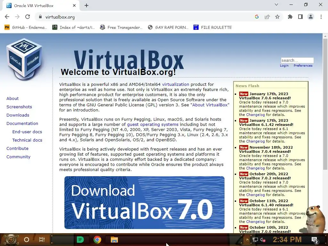Click the Google icon in the address bar
The width and height of the screenshot is (328, 246).
[257, 17]
